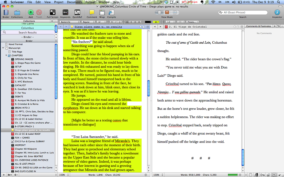The width and height of the screenshot is (284, 177).
Task: Open the Keywords panel
Action: click(x=65, y=12)
